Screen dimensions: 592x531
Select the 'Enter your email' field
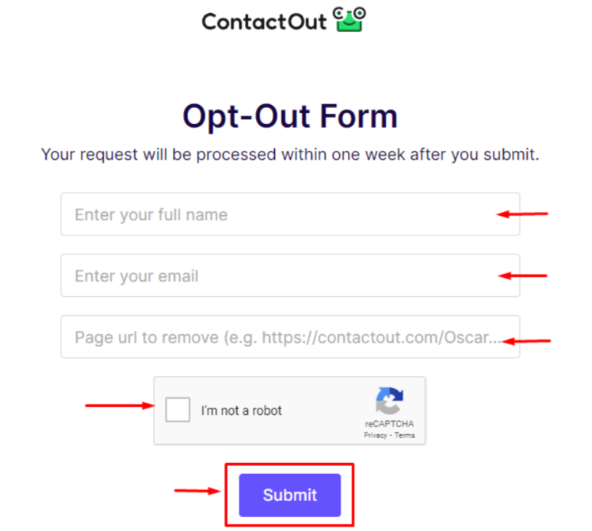tap(290, 275)
